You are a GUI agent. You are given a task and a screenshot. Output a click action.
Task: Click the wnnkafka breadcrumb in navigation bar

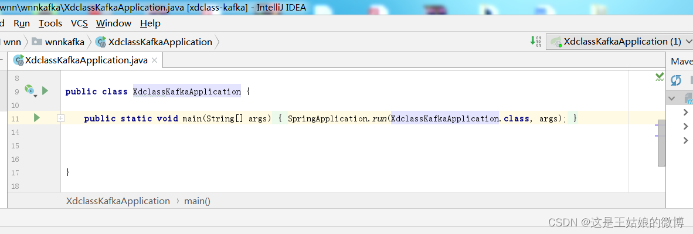point(64,42)
